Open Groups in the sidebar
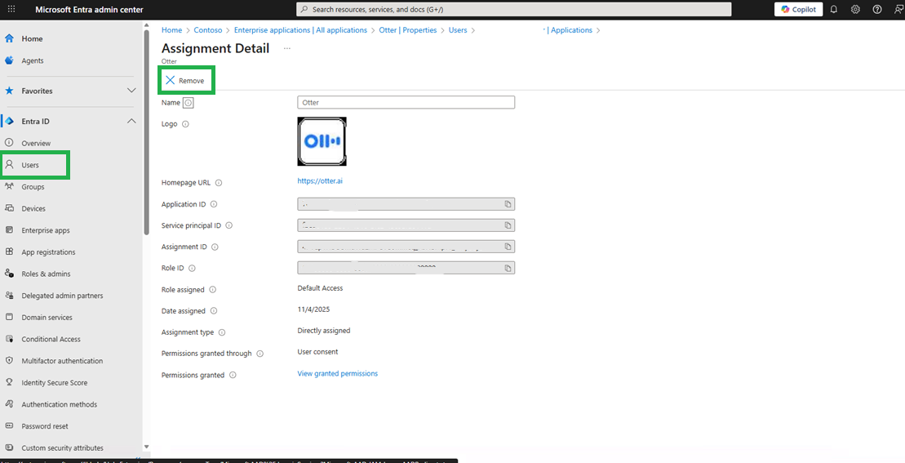The image size is (905, 463). [33, 187]
